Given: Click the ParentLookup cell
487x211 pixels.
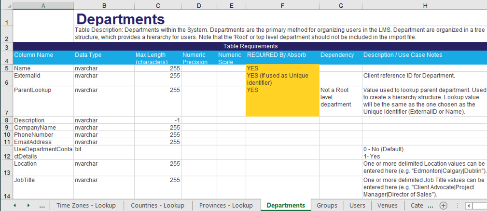Looking at the screenshot, I should (43, 101).
